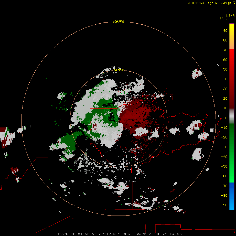Click the -80 value on velocity scale
The image size is (236, 236).
[x=224, y=196]
